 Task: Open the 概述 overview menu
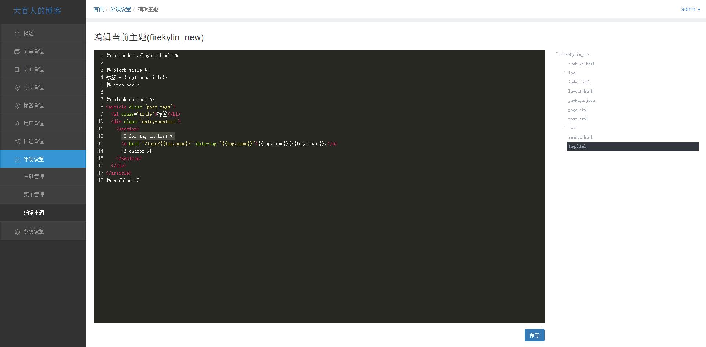(x=43, y=33)
